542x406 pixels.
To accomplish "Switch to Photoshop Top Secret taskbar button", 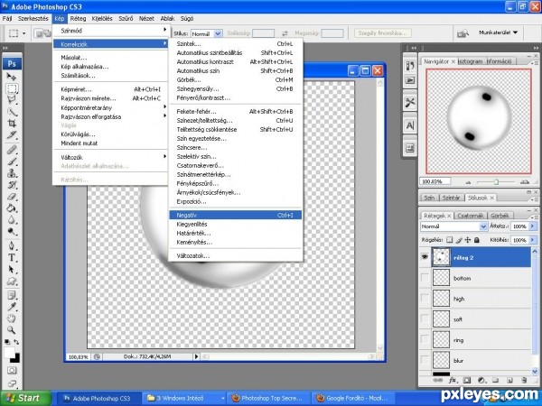I will [x=269, y=398].
